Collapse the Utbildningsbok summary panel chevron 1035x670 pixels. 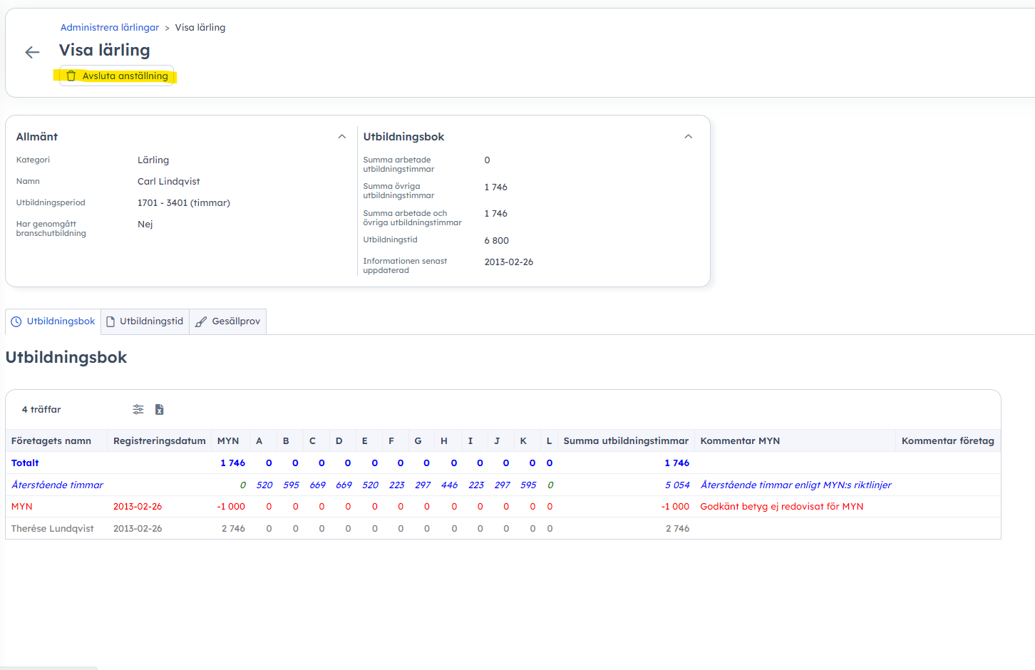pos(689,137)
